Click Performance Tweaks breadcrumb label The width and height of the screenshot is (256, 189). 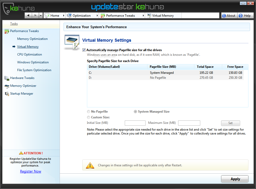[121, 16]
